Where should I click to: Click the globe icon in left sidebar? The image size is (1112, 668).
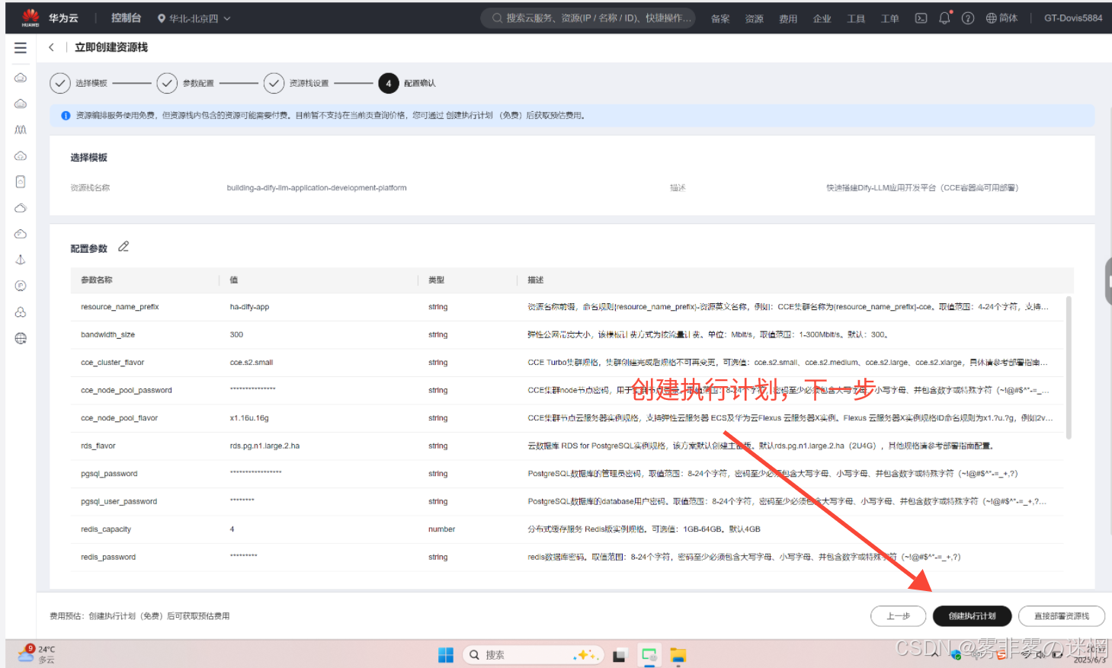pos(21,338)
